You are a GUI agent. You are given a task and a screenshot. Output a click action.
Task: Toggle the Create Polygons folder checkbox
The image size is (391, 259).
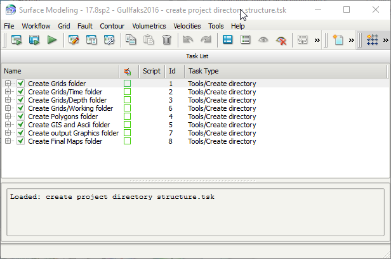[x=21, y=117]
